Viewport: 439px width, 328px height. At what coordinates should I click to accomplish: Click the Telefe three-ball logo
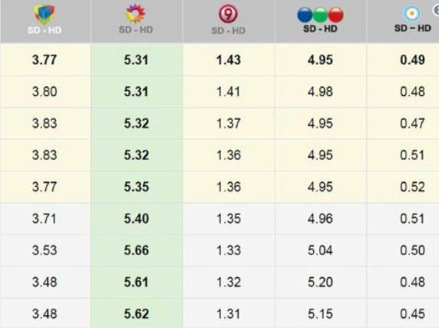(x=320, y=15)
